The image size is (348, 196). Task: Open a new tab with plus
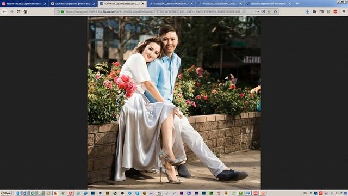pos(297,4)
